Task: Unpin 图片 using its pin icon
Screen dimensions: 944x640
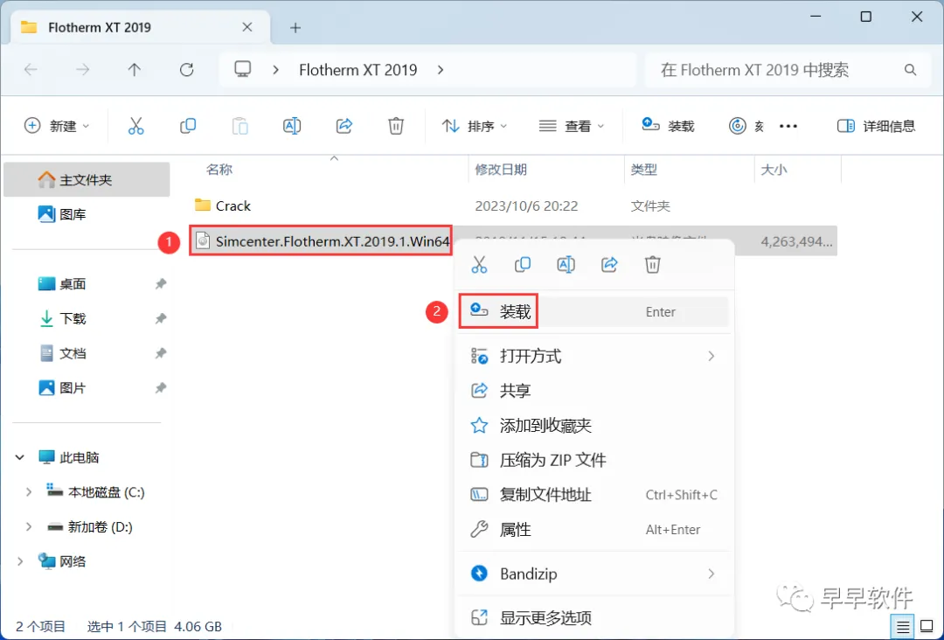Action: [x=161, y=387]
